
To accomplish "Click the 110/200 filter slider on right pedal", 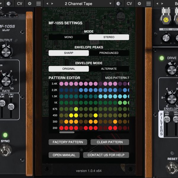I will click(x=167, y=120).
